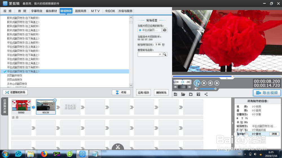Viewport: 282px width, 158px height.
Task: Show hidden tray icons arrow
Action: tap(245, 154)
